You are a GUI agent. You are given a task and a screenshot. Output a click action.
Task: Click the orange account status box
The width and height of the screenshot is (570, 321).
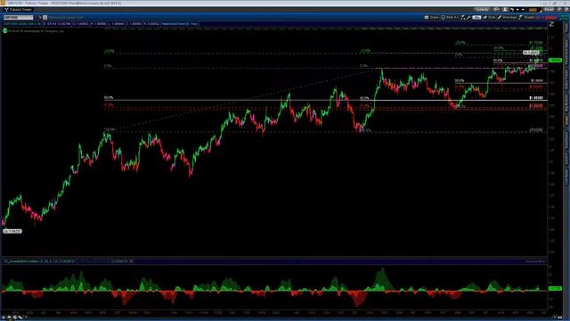pyautogui.click(x=533, y=10)
